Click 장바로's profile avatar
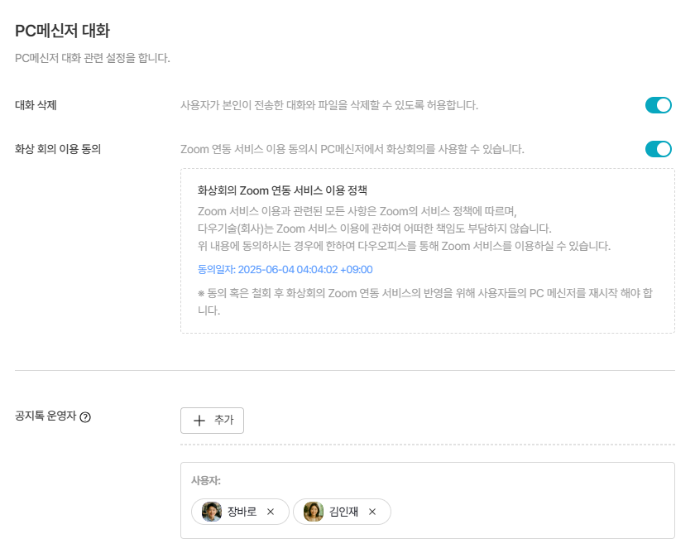The width and height of the screenshot is (695, 558). click(x=212, y=512)
